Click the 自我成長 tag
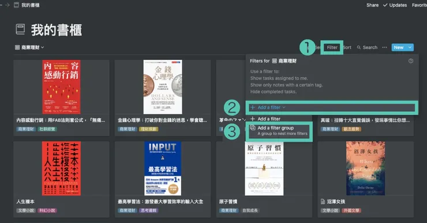The height and width of the screenshot is (223, 427). 250,210
